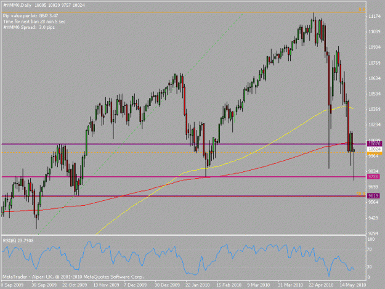Screen dimensions: 385x289
Task: Click the 22 Apr 2010 date label
Action: [x=321, y=285]
